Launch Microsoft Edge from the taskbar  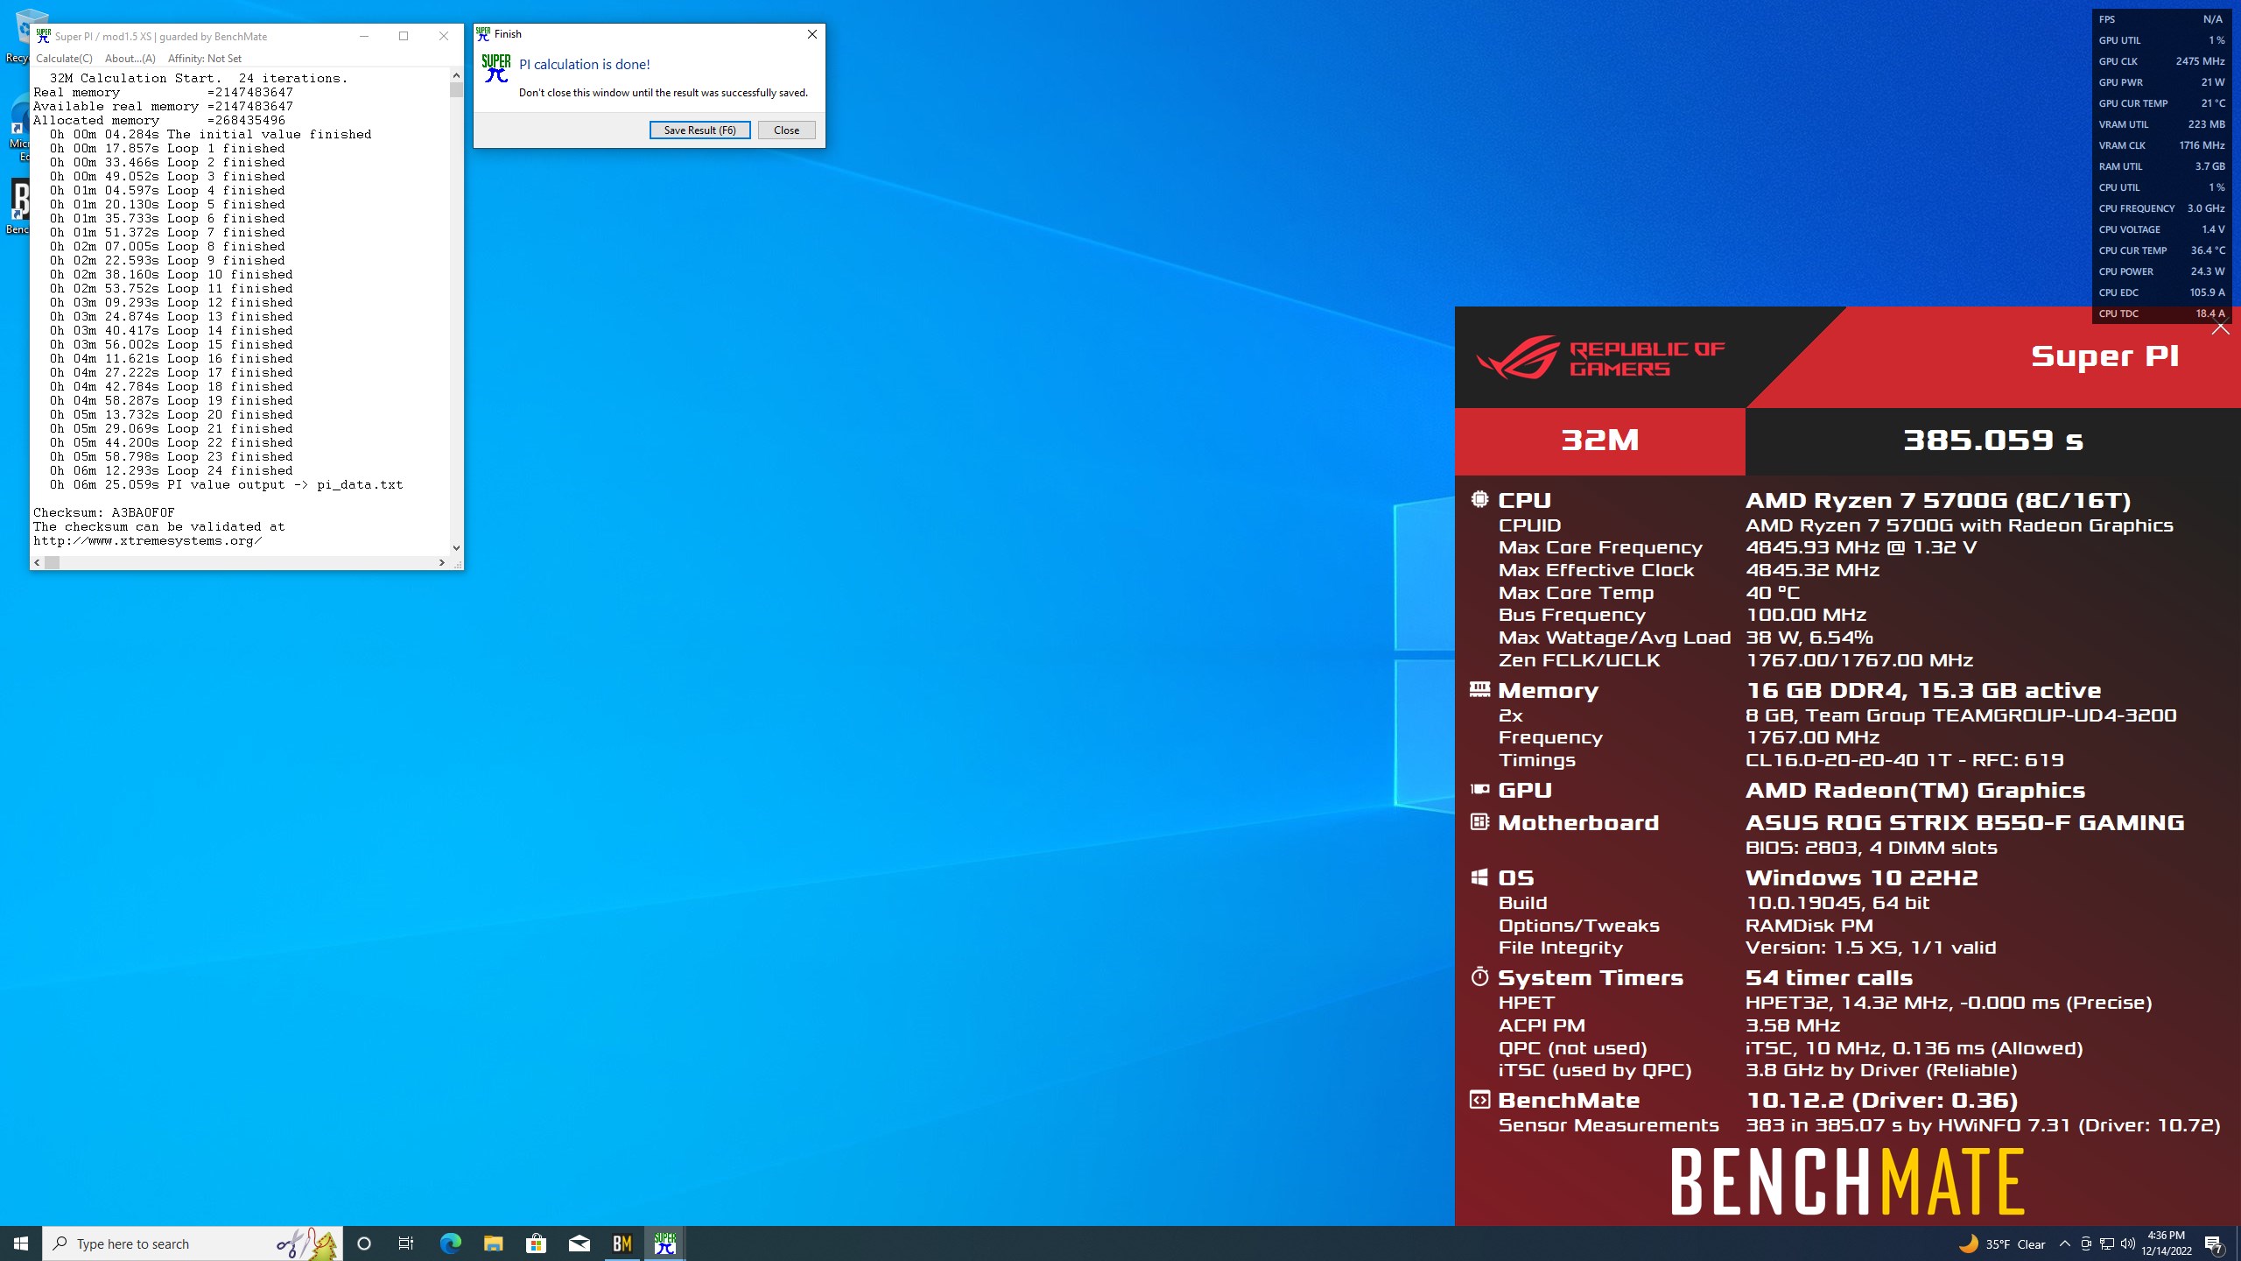point(450,1243)
